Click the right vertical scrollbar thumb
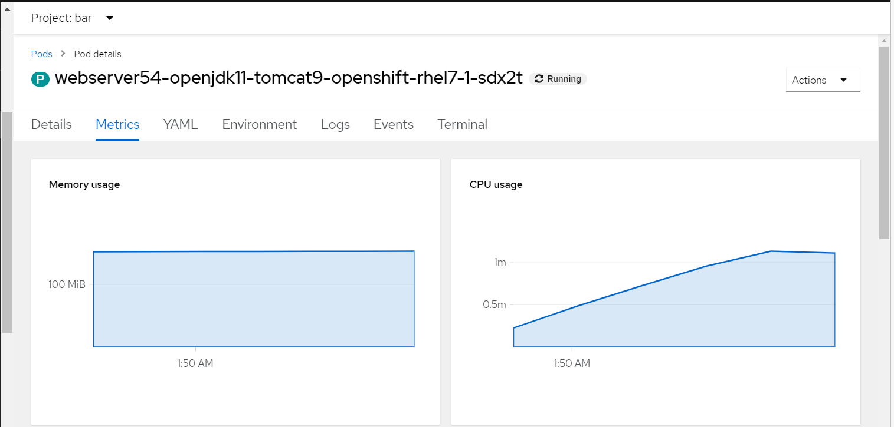This screenshot has height=427, width=894. point(883,141)
